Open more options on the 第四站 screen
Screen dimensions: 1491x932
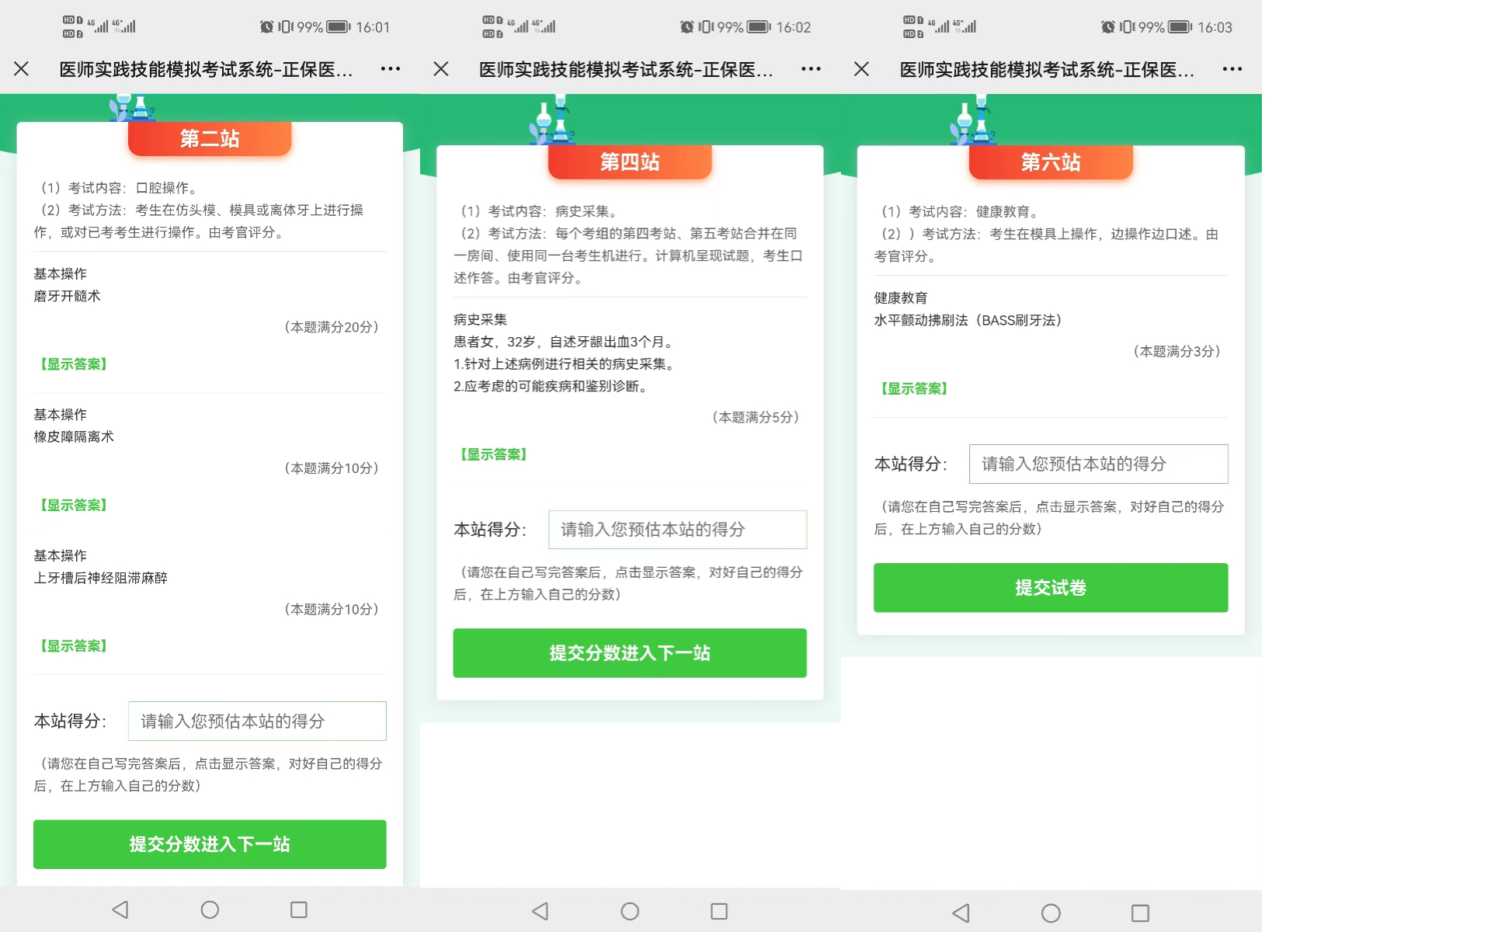tap(811, 69)
